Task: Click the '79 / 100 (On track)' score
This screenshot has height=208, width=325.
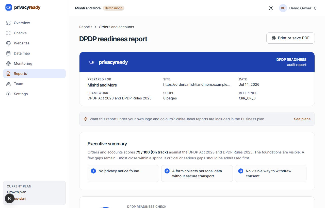Action: [152, 152]
